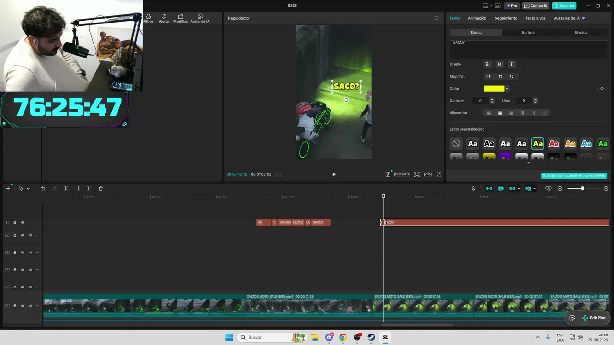
Task: Toggle automatic snapping in the timeline
Action: coord(501,188)
